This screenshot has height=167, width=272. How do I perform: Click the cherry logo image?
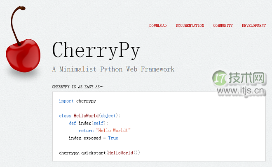pos(23,40)
